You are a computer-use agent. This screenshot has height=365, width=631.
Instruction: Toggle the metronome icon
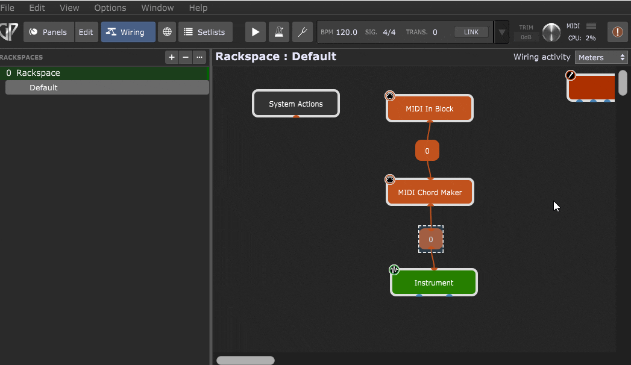pyautogui.click(x=279, y=32)
